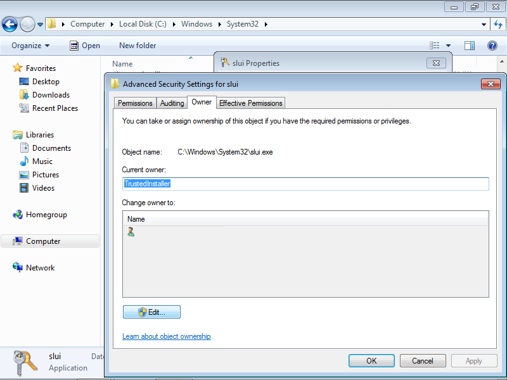Select Favorites in the navigation pane
Screen dimensions: 507x380
41,68
